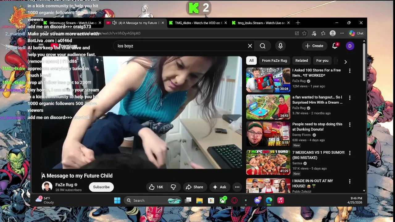Open options for '7 MEXICANS VS 1 PRO SUMO' video
This screenshot has width=395, height=222.
(350, 153)
